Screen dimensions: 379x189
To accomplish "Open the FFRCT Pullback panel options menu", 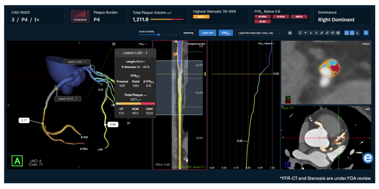I will [274, 44].
